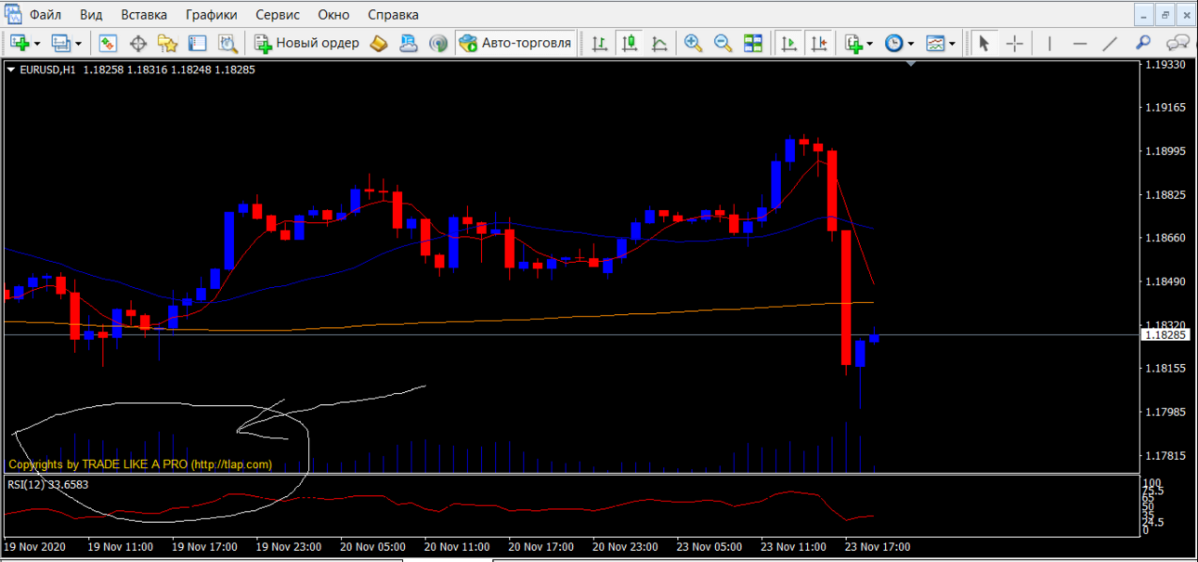Open the Navigator folder-star icon
Screen dimensions: 1198x562
point(167,43)
